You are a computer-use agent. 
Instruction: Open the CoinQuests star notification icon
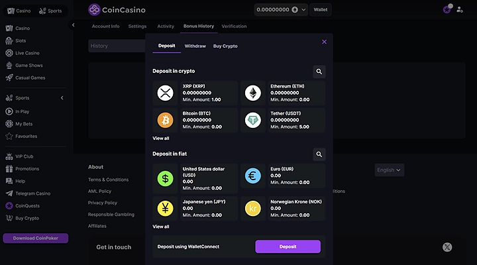[447, 9]
